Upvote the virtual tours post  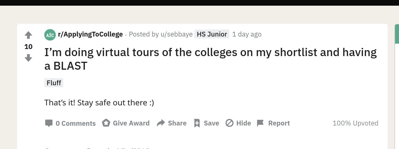(x=28, y=35)
